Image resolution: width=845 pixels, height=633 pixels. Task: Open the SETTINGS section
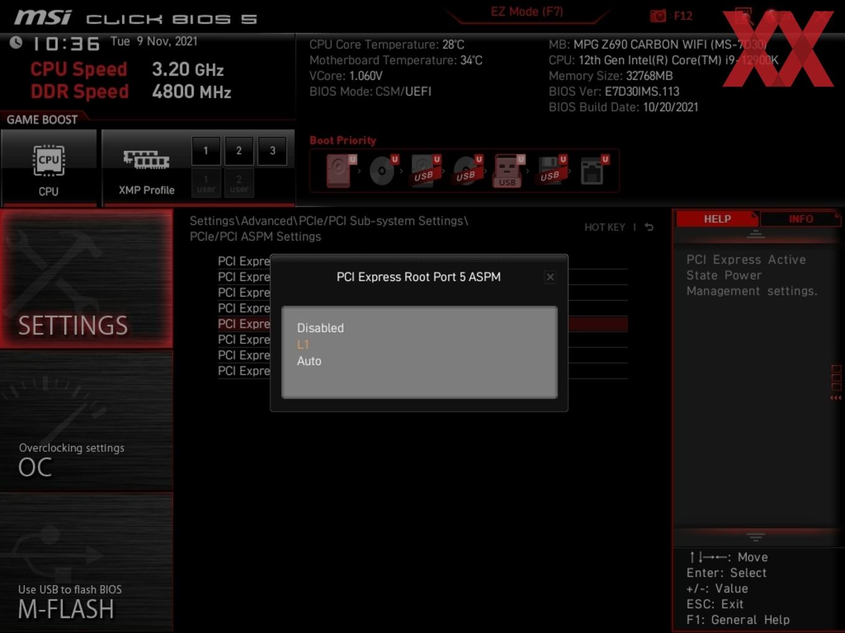pyautogui.click(x=86, y=279)
